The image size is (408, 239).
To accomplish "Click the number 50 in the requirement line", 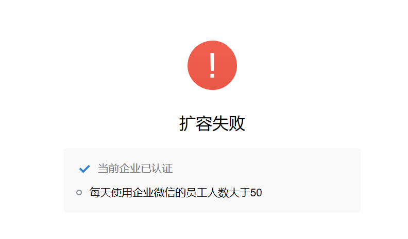I will click(256, 193).
